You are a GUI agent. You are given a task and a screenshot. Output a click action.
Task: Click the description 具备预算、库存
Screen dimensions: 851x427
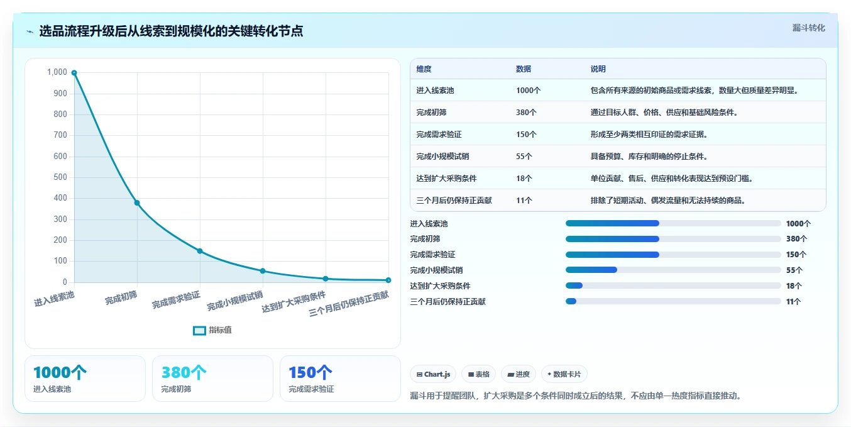click(649, 157)
